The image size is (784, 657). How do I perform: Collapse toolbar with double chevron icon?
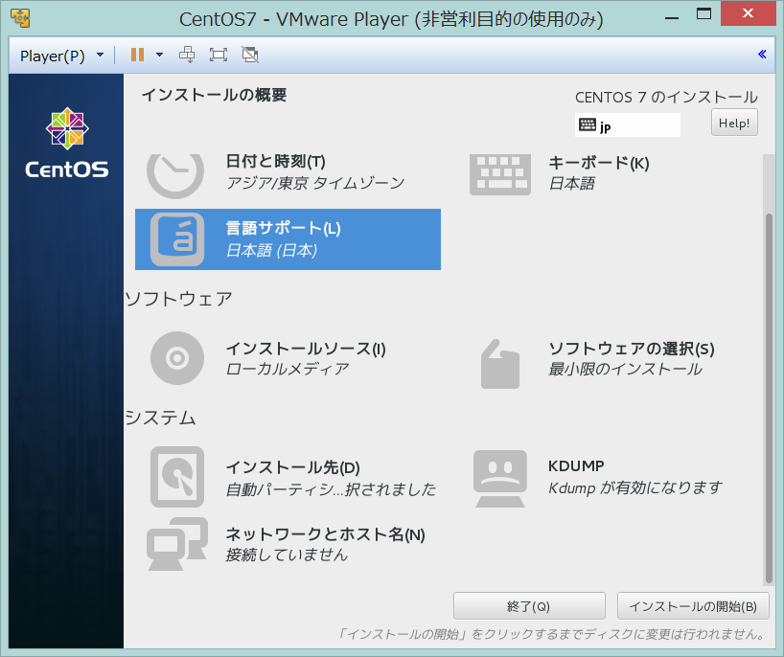[x=762, y=54]
